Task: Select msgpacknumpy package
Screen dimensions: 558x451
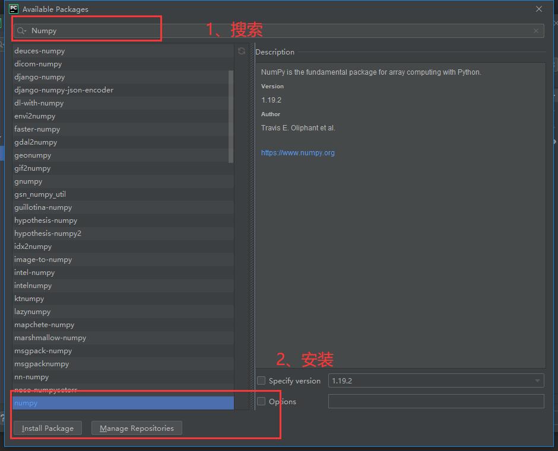Action: [123, 364]
